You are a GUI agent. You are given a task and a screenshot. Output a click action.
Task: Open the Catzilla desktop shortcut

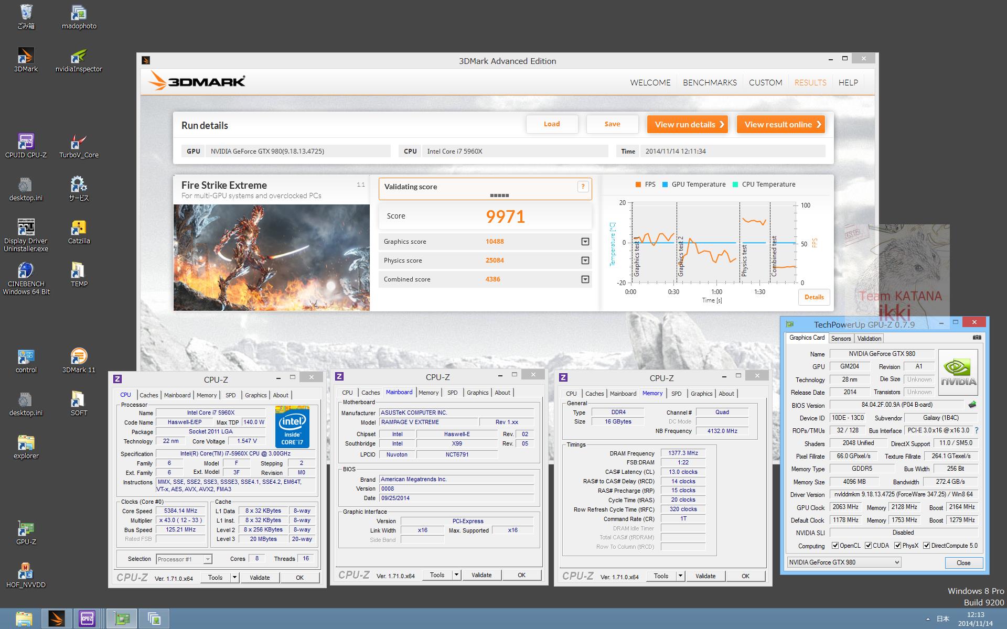tap(79, 232)
